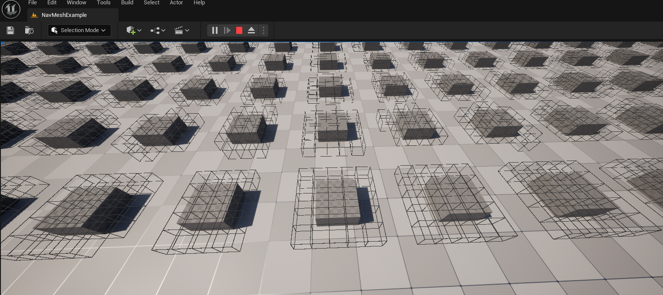
Task: Click the Unreal Engine logo icon
Action: pos(11,10)
